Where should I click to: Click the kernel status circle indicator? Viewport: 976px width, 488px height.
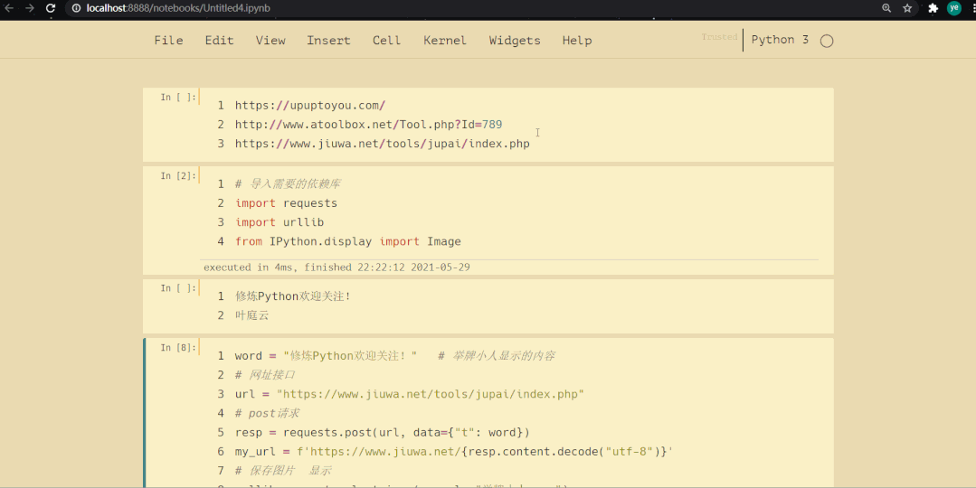tap(826, 41)
